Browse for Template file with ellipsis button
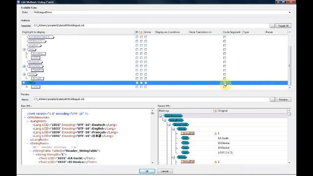Image resolution: width=313 pixels, height=176 pixels. 272,26
